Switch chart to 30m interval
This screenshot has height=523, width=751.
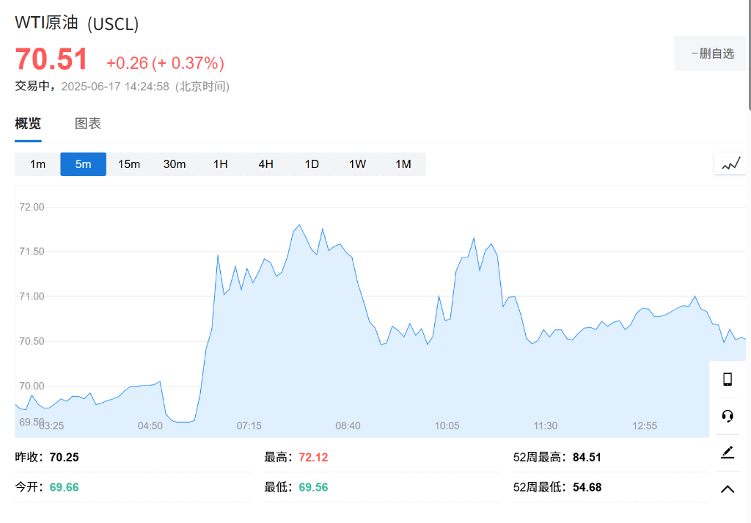(x=175, y=164)
